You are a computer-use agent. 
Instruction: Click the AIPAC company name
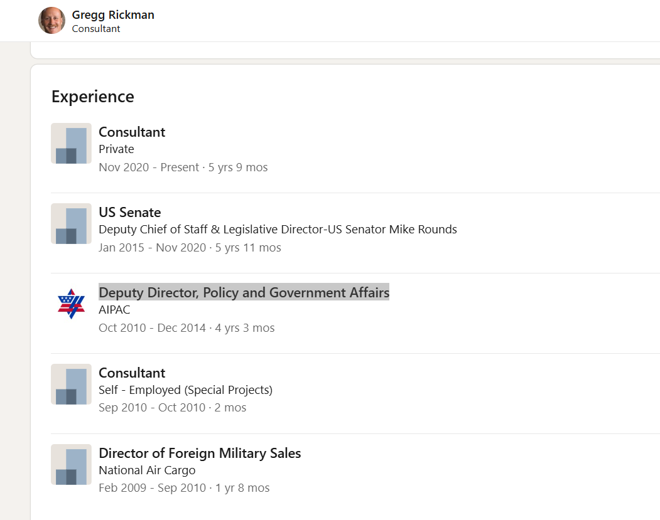[114, 310]
